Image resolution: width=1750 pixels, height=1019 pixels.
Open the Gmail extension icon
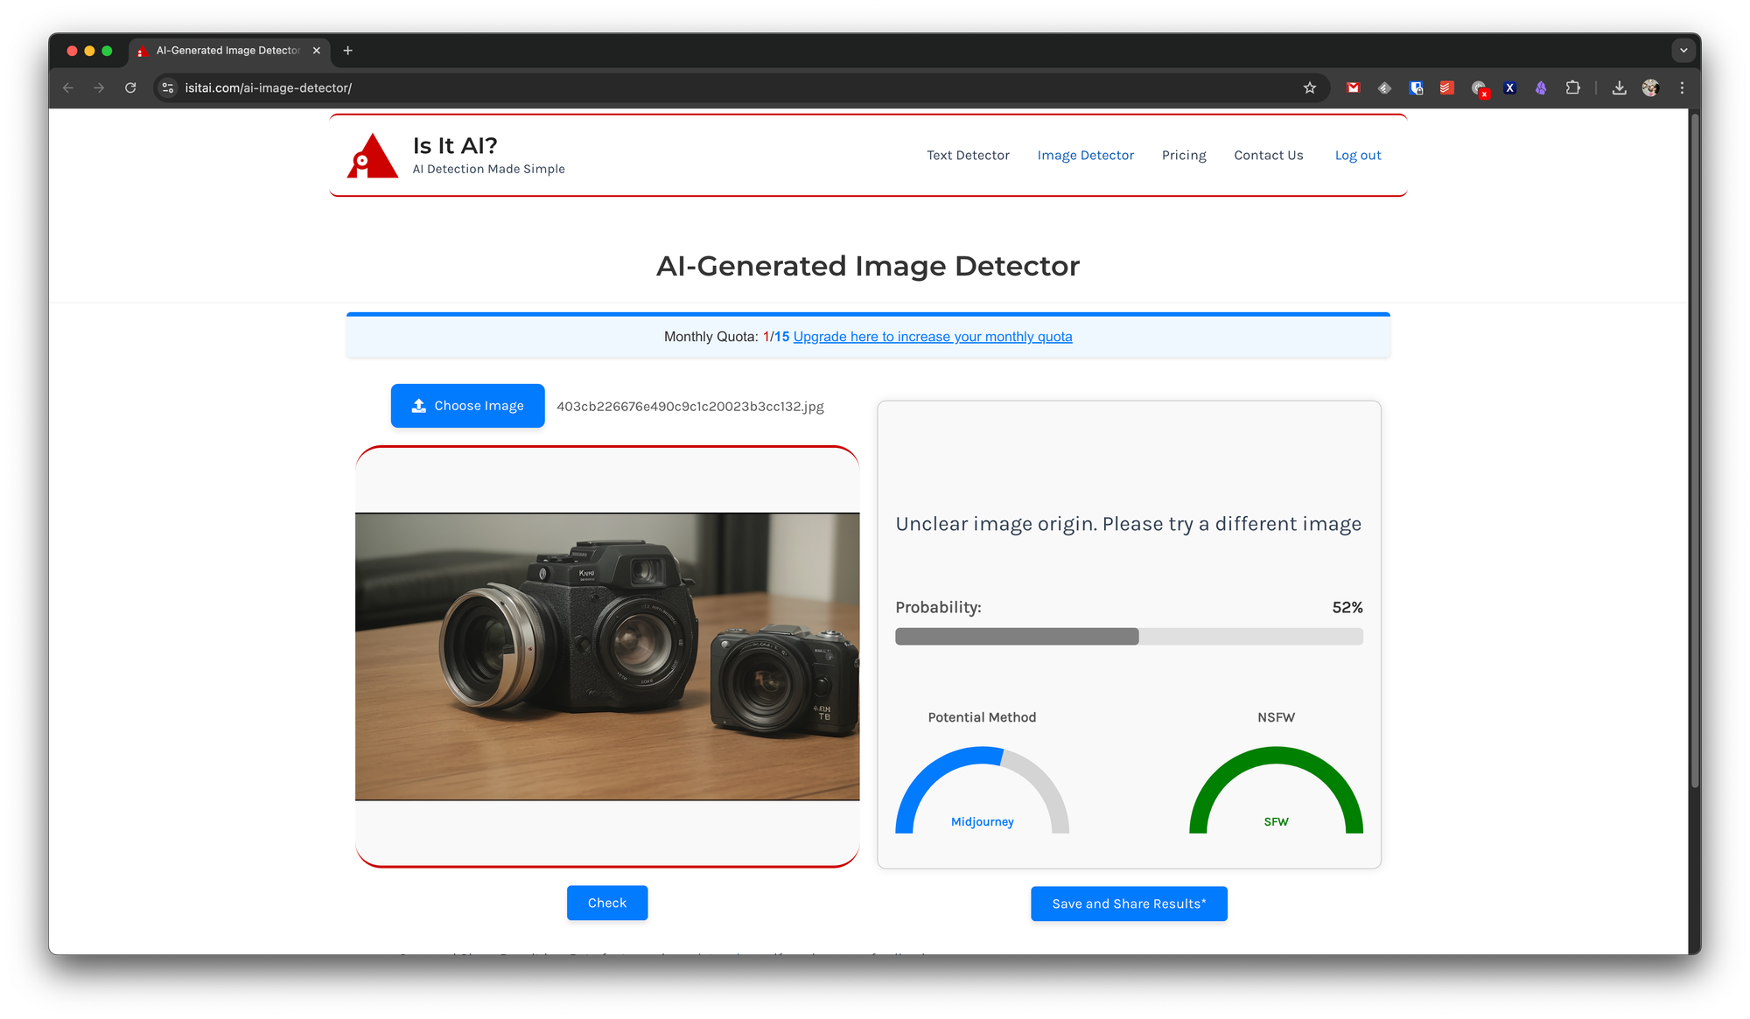coord(1353,87)
